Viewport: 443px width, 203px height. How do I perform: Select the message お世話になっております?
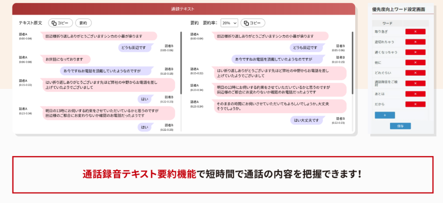68,60
